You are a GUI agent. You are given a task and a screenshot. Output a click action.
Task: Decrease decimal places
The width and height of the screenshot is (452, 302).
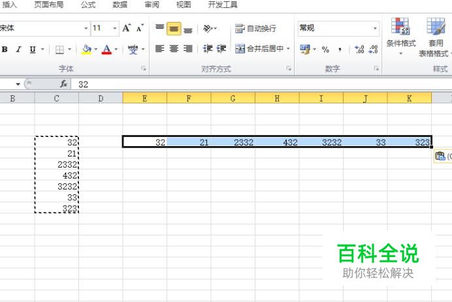(374, 49)
